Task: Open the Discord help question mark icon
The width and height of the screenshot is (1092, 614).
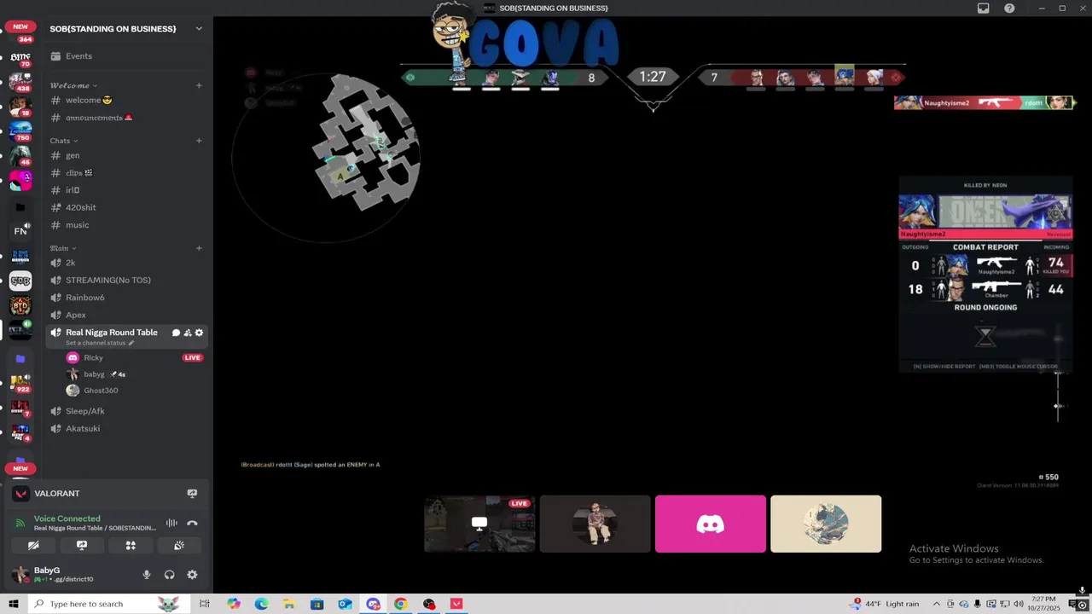Action: click(x=1009, y=9)
